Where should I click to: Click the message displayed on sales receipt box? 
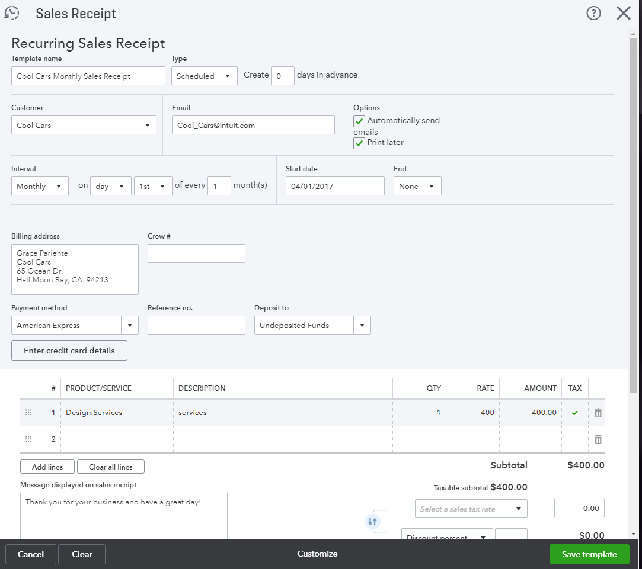[x=124, y=516]
